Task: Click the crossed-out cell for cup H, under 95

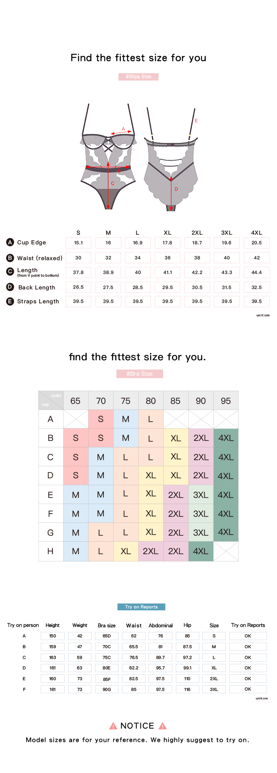Action: 226,551
